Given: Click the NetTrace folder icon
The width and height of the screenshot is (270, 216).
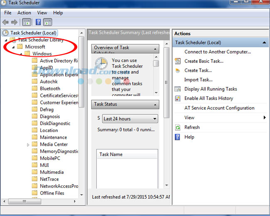Looking at the screenshot, I should tap(34, 179).
